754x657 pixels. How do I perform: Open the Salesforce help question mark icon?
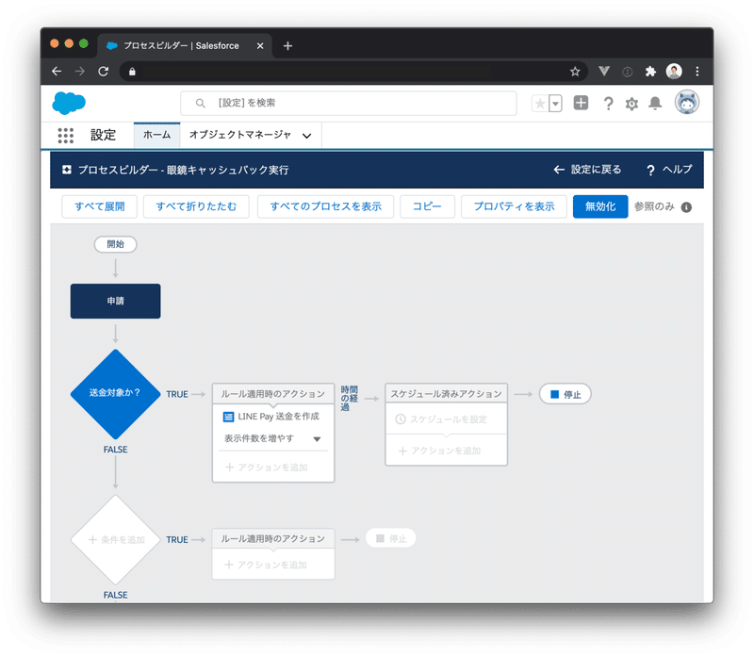(608, 104)
